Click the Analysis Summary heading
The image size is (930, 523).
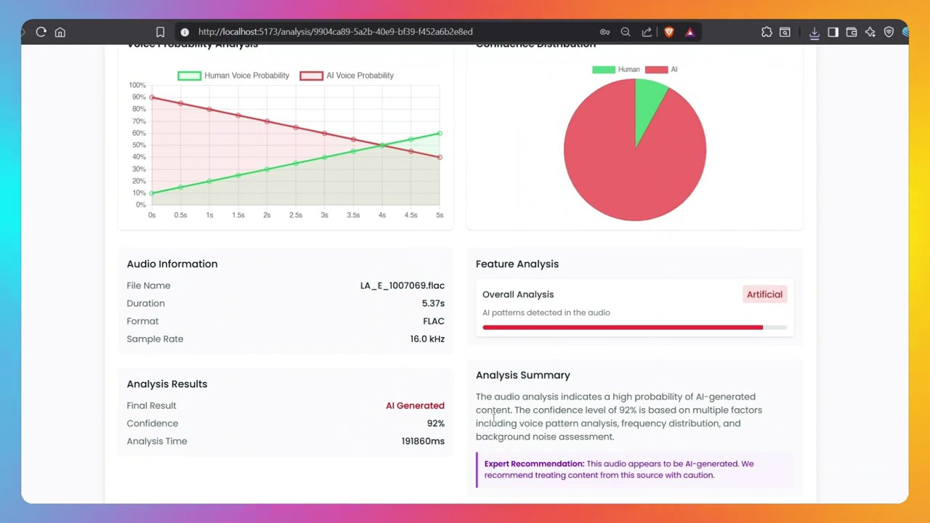523,375
